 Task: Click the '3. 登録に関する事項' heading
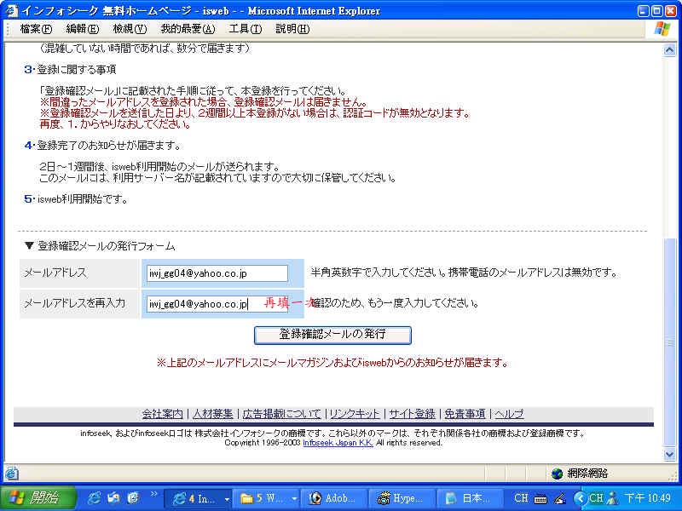[x=70, y=70]
